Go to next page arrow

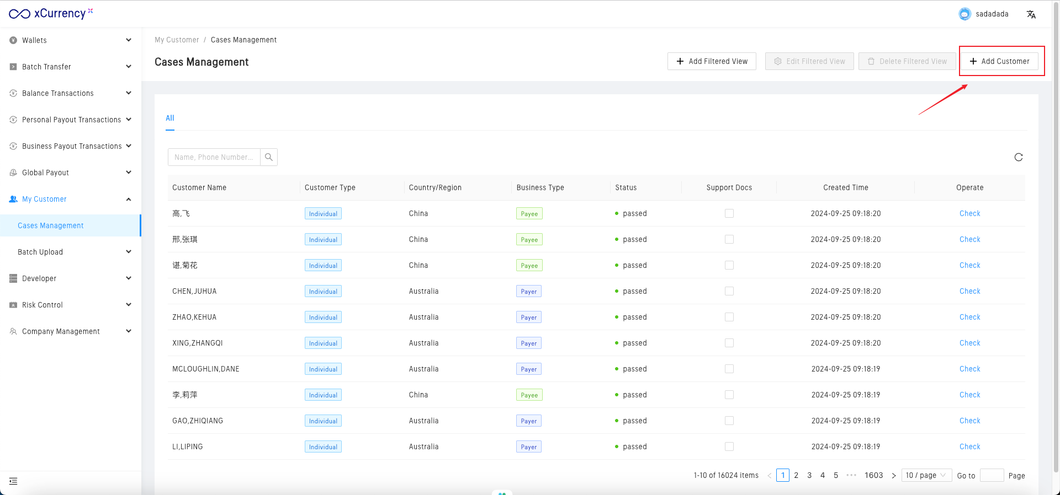pyautogui.click(x=893, y=476)
